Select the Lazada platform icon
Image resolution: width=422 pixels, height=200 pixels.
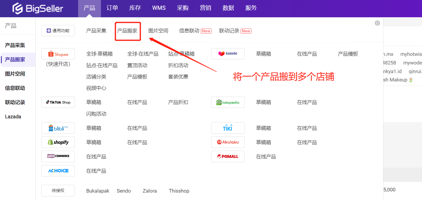228,54
